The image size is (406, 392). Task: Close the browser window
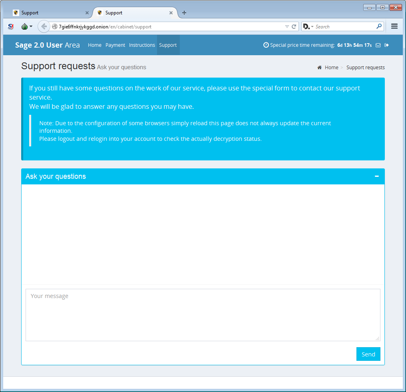tap(396, 8)
